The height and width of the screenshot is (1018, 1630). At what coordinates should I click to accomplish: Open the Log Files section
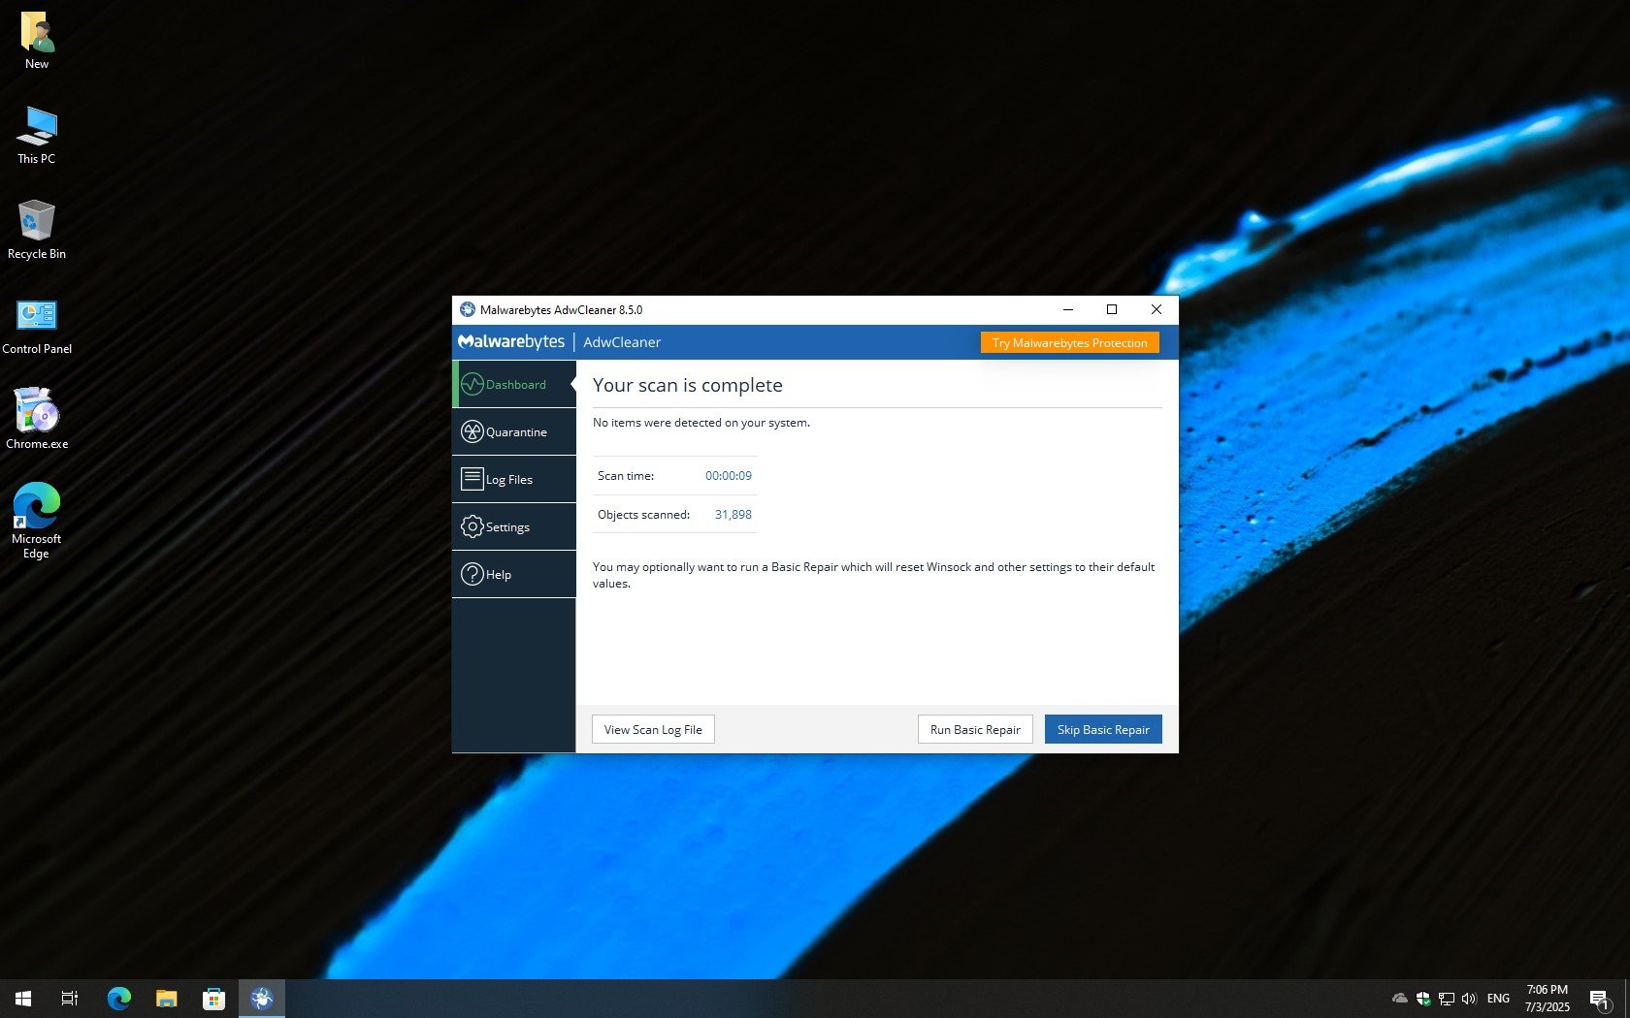coord(514,479)
